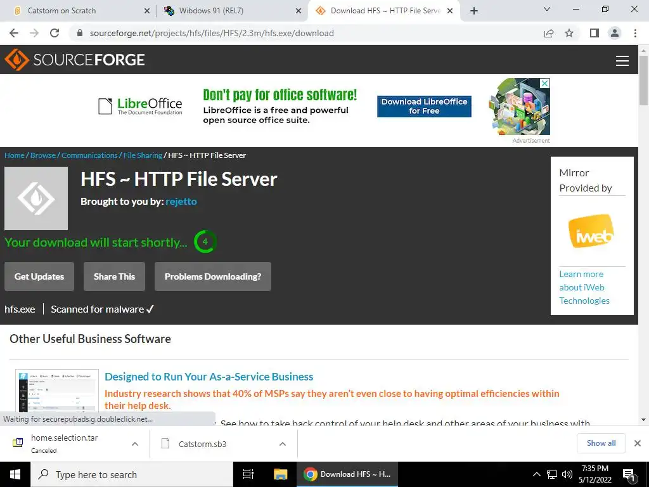Click Problems Downloading? button
This screenshot has height=487, width=649.
click(213, 276)
